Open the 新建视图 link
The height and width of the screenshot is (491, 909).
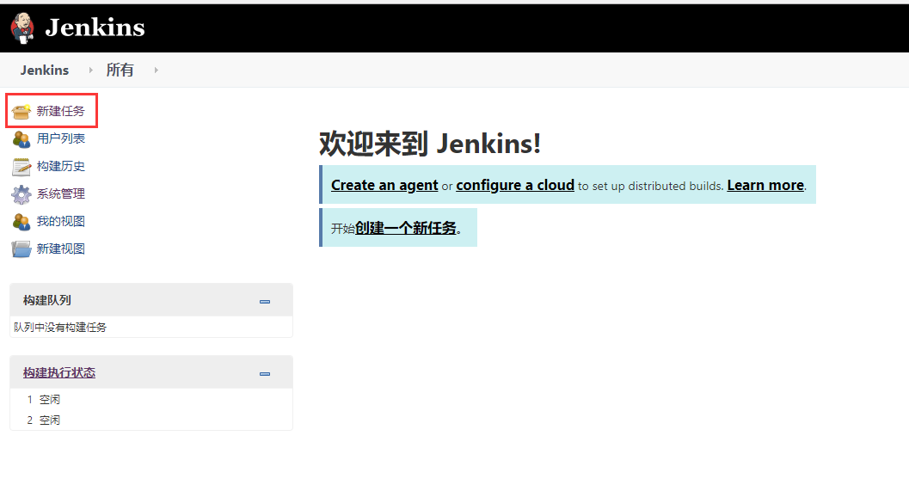pos(60,249)
